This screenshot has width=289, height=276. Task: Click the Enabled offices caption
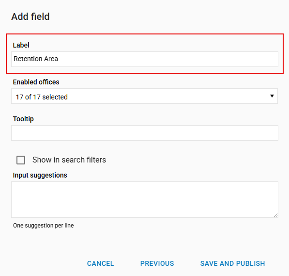[36, 82]
